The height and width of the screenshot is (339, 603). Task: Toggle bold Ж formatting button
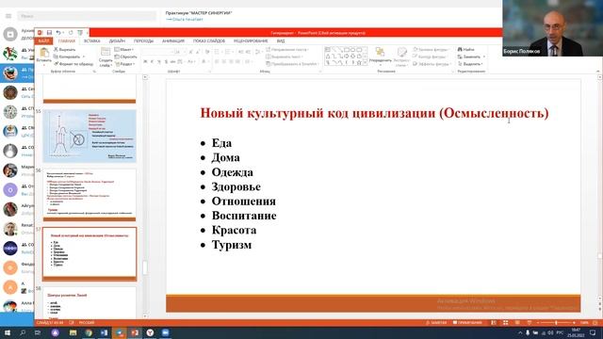click(x=145, y=61)
